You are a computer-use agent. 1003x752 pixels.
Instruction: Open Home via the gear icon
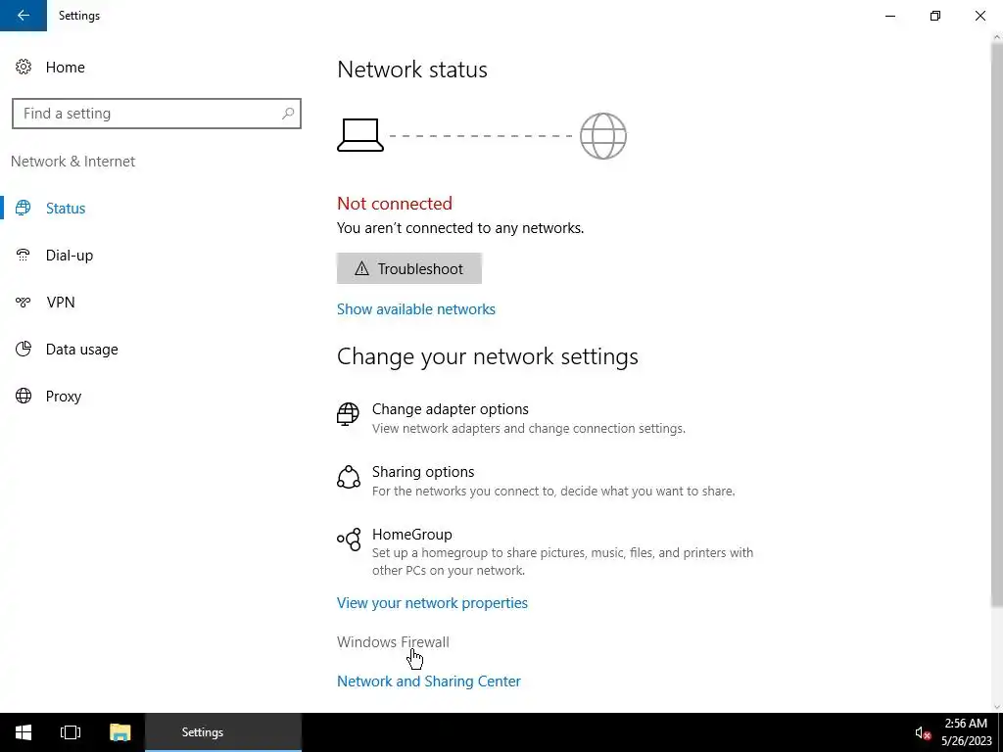click(x=24, y=68)
